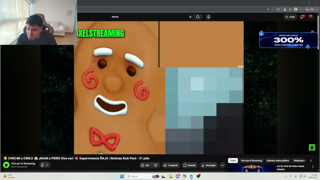Open the Discord taskbar icon

coord(178,176)
